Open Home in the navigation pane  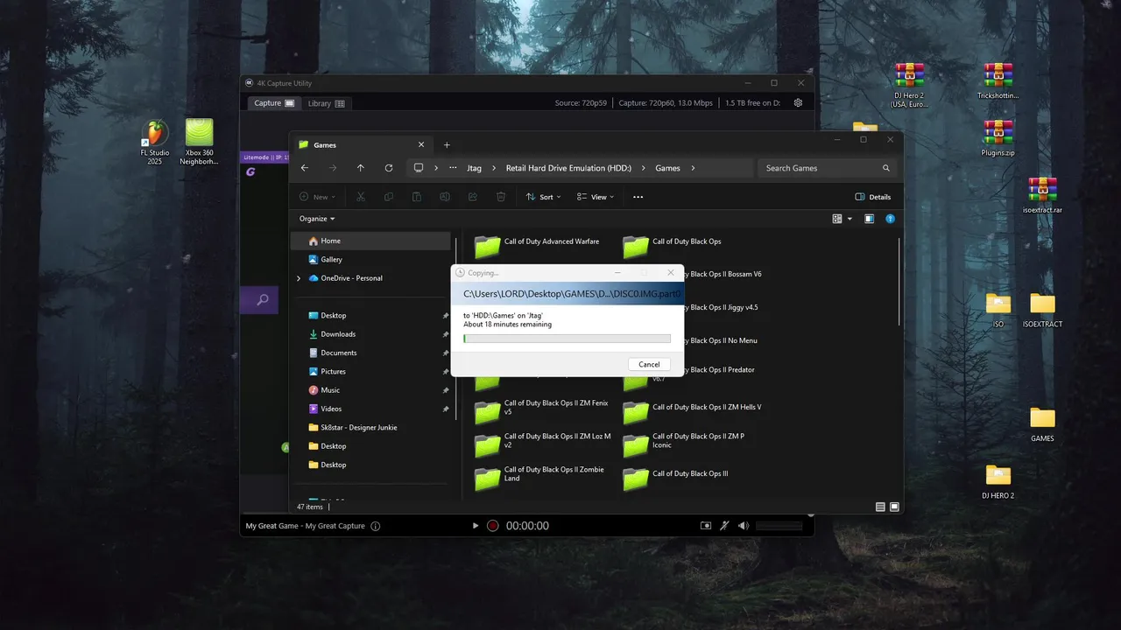(371, 241)
